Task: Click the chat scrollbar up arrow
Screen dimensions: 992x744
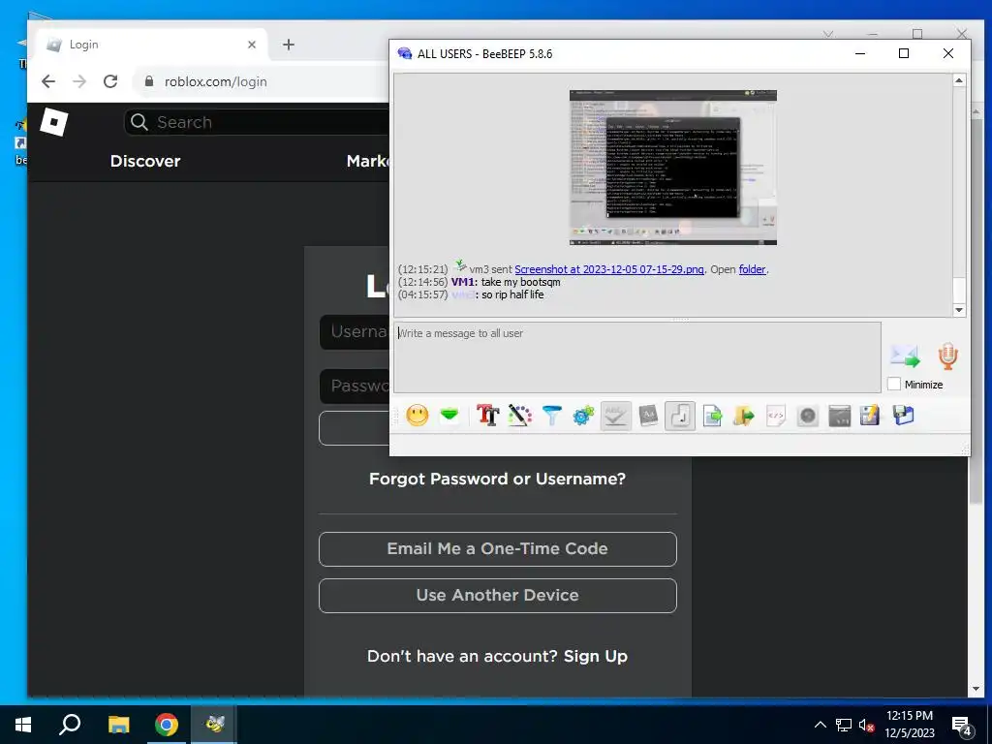Action: pyautogui.click(x=959, y=80)
